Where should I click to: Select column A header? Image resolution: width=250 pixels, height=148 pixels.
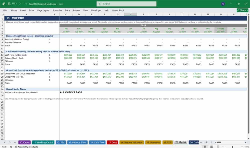click(x=27, y=14)
